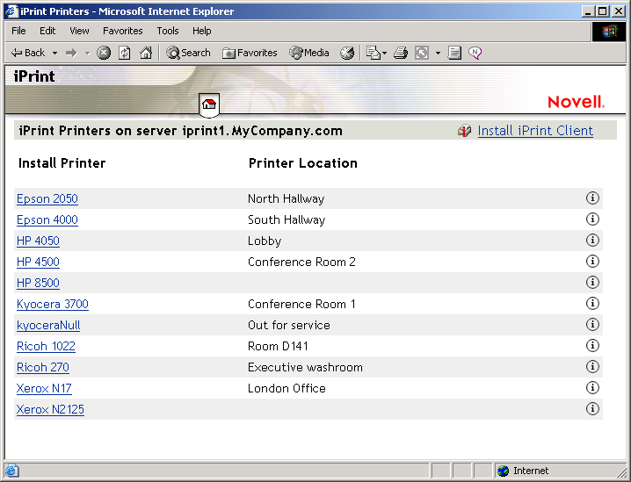Refresh the page with the Refresh icon
This screenshot has height=482, width=631.
tap(124, 53)
